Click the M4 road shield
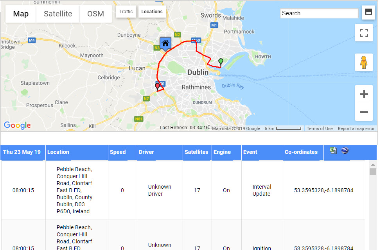Screen dimensions: 379x250 [x=32, y=40]
